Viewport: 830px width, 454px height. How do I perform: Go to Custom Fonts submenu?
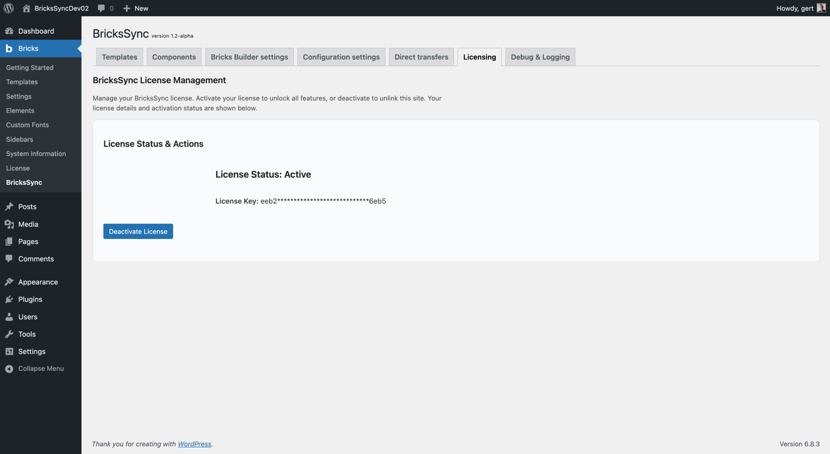(x=28, y=125)
